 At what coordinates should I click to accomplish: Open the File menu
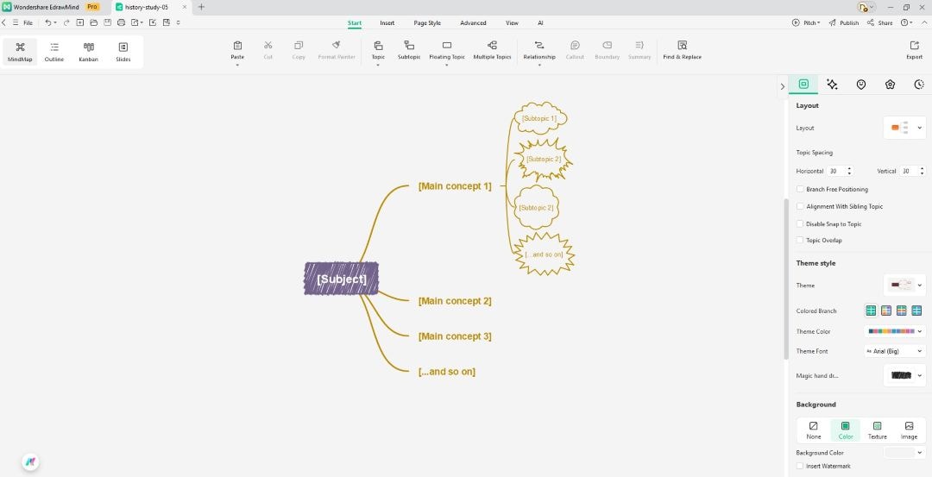point(28,22)
